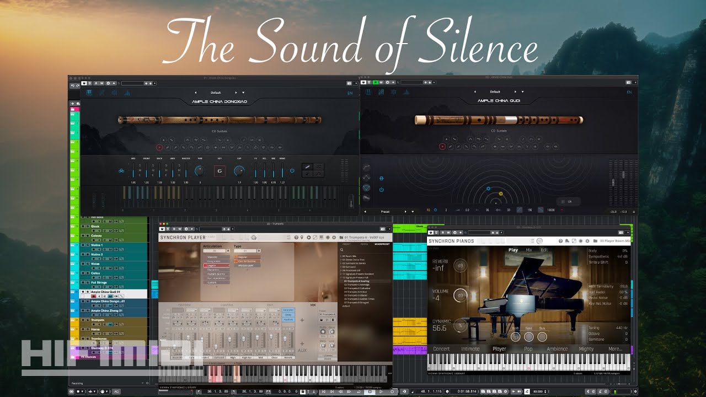Open the Default preset dropdown in the Qudi plugin
This screenshot has width=706, height=397.
click(x=523, y=92)
